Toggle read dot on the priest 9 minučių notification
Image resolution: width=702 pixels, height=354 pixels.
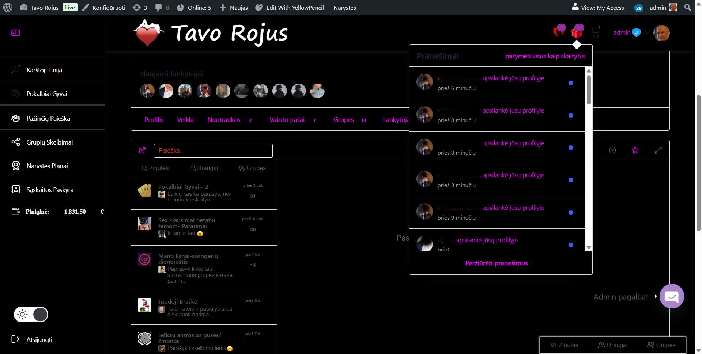click(x=571, y=212)
